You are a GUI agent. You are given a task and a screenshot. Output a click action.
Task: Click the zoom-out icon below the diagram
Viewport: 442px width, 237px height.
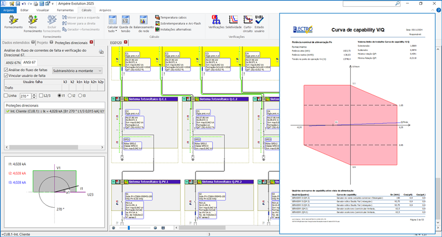[x=114, y=228]
